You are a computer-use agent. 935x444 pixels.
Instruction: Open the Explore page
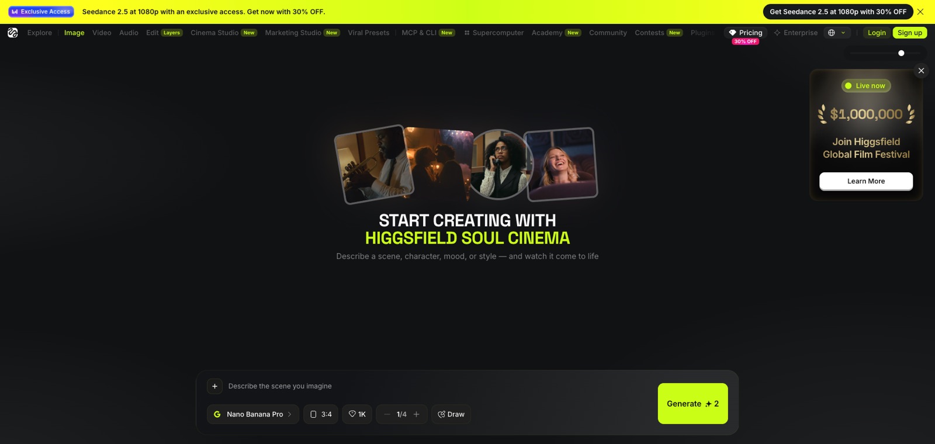(40, 33)
